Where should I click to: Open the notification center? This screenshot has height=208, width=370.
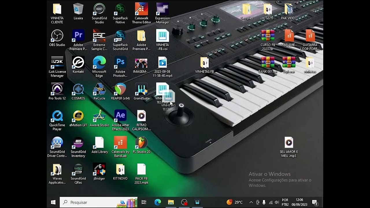315,203
